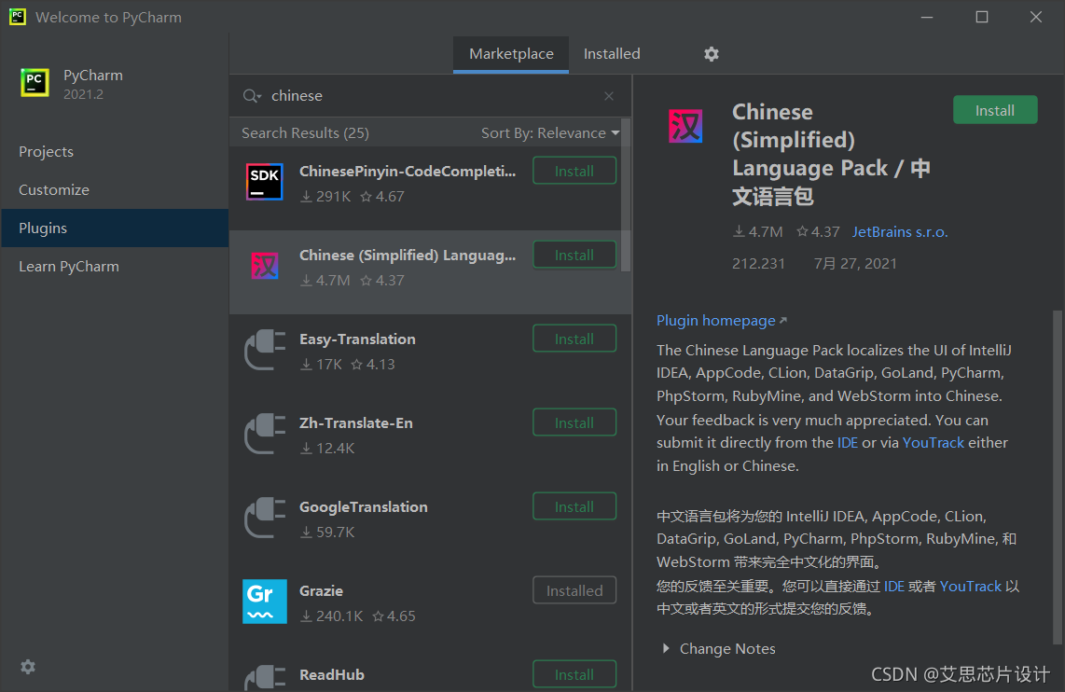Install Chinese (Simplified) Language Pack from list
The width and height of the screenshot is (1065, 692).
[x=574, y=256]
